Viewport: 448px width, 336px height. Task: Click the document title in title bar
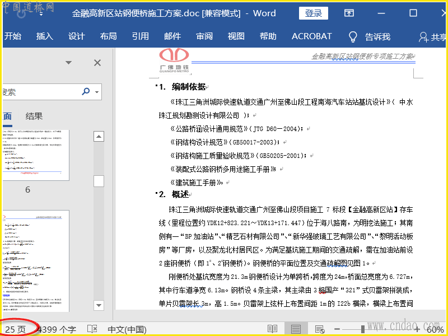(x=174, y=13)
